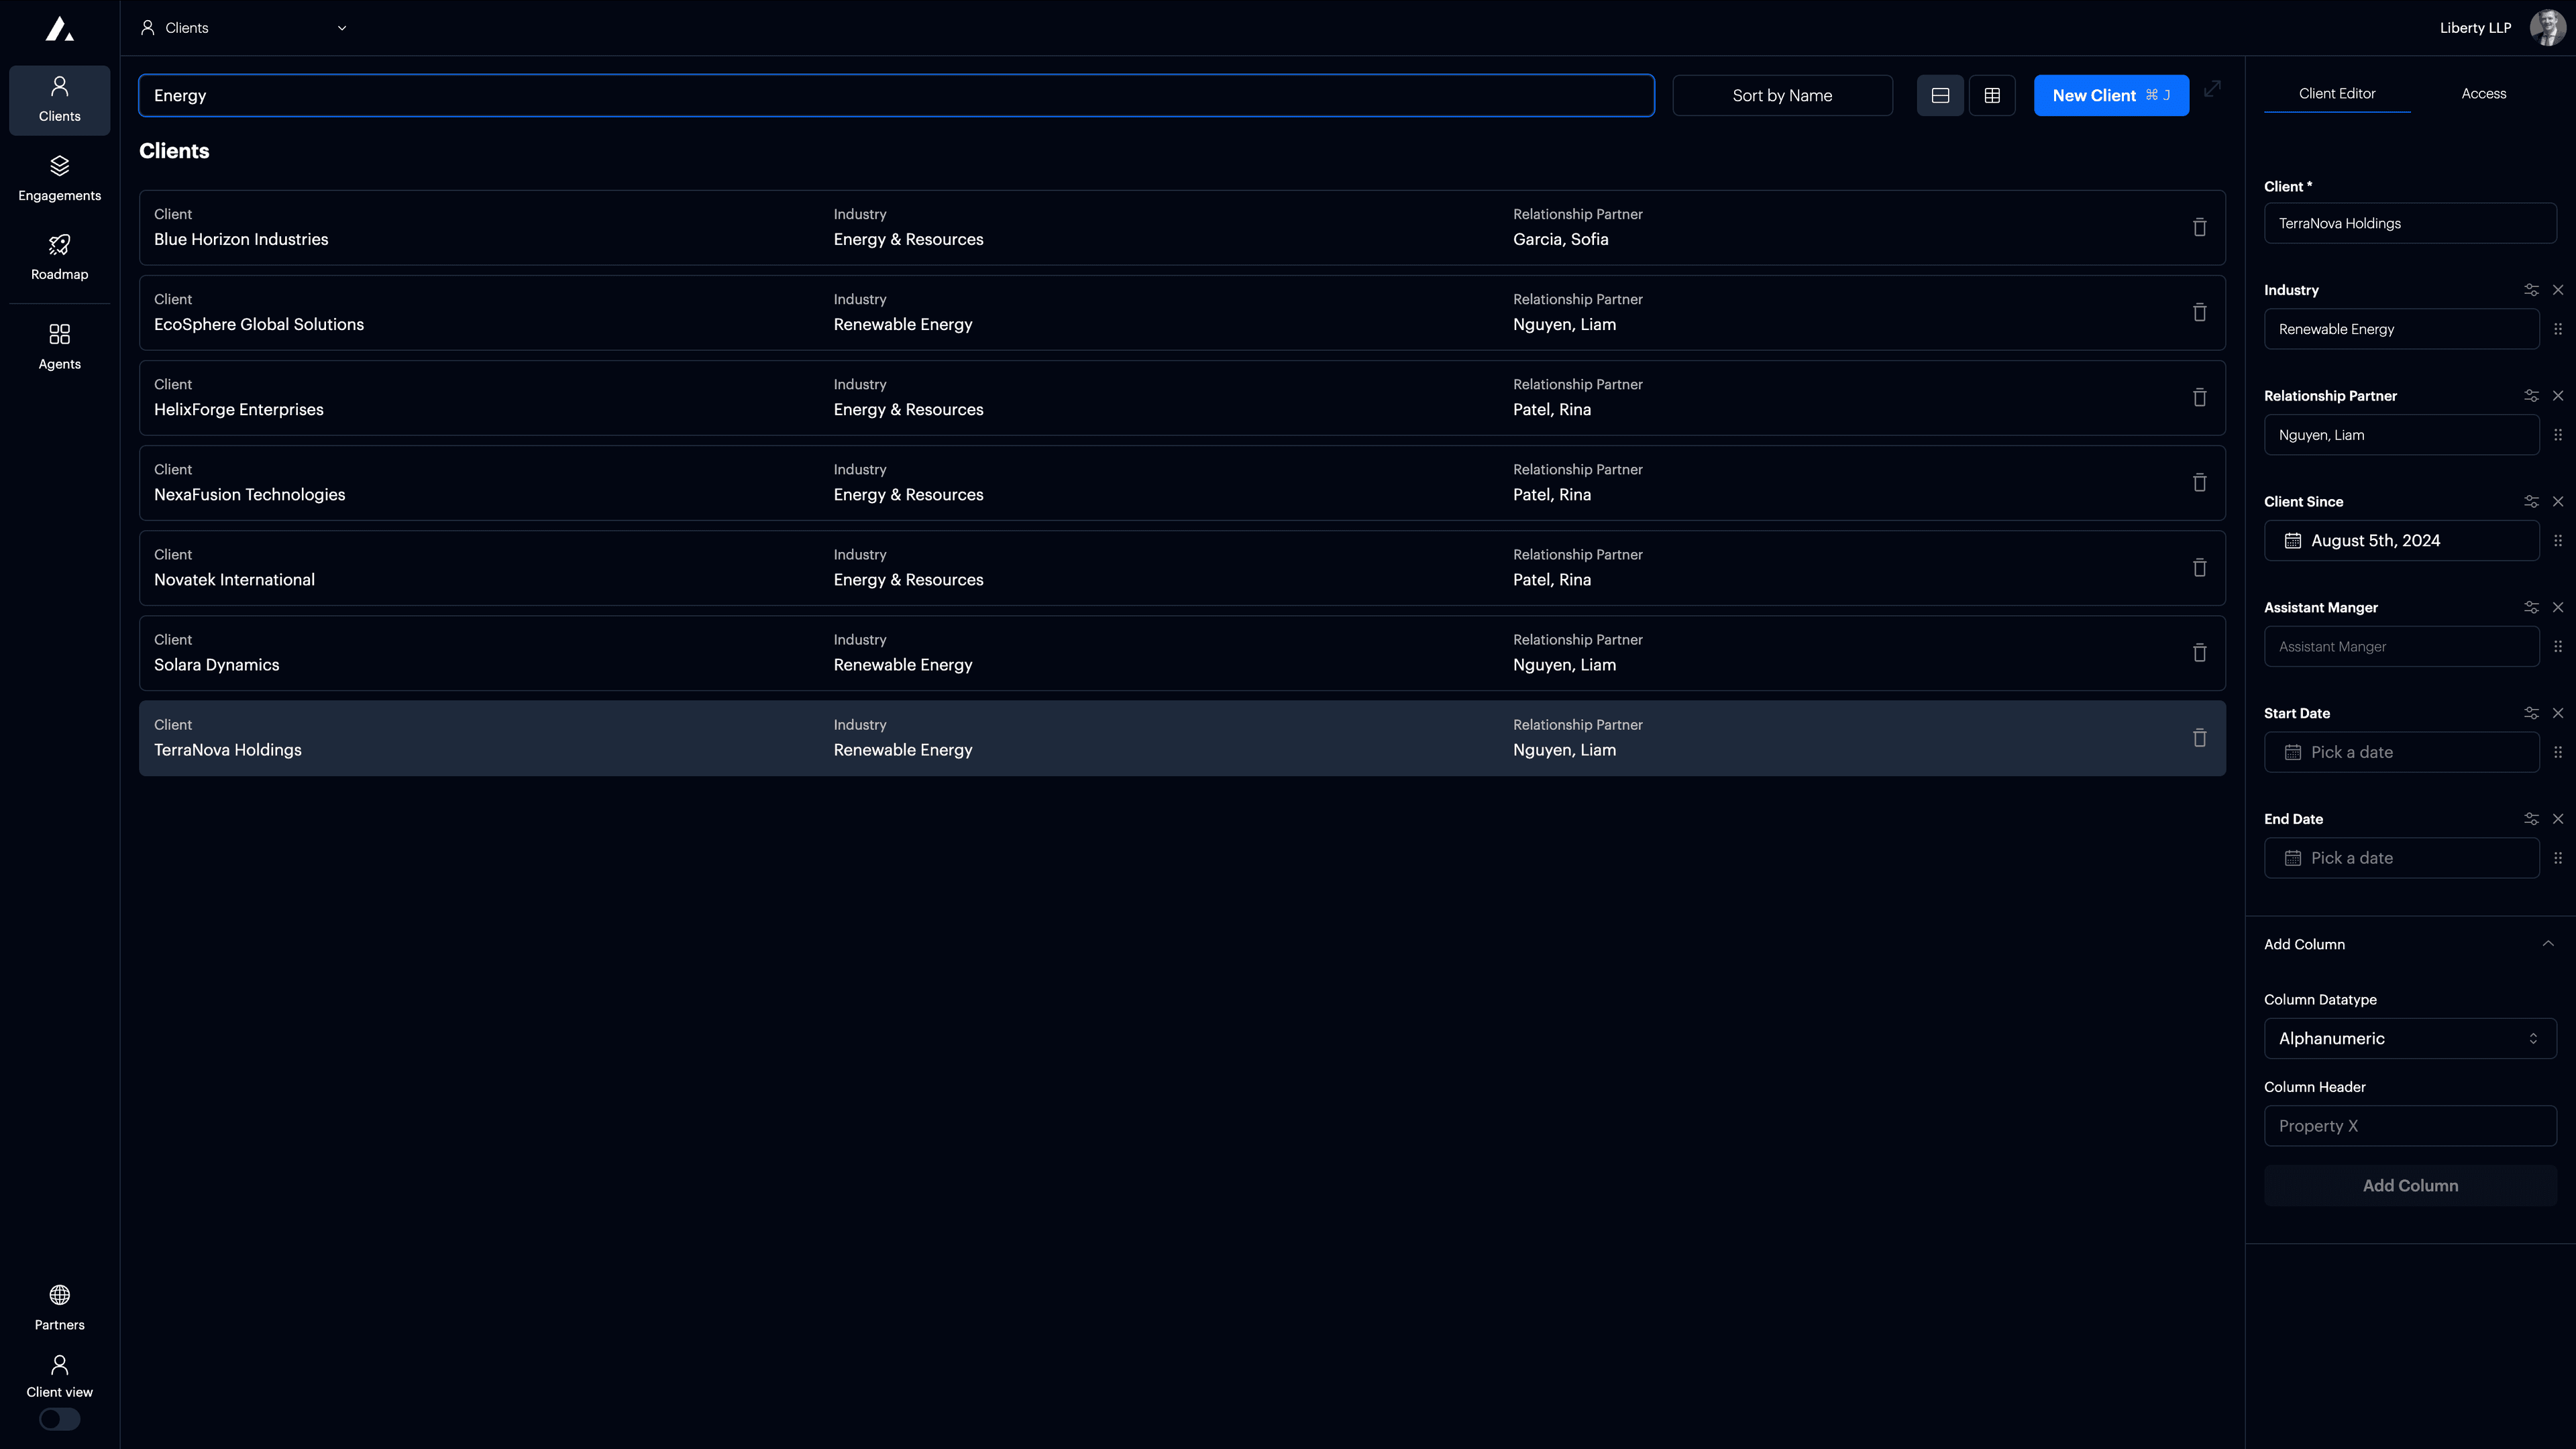Click the Column Header Property X field
Screen dimensions: 2576x1449
point(2409,1126)
